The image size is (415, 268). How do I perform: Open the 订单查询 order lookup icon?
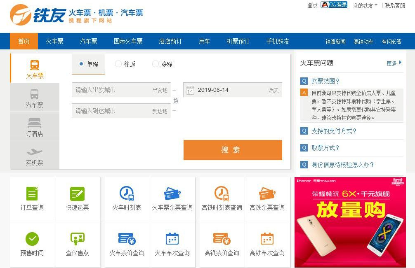coord(32,194)
